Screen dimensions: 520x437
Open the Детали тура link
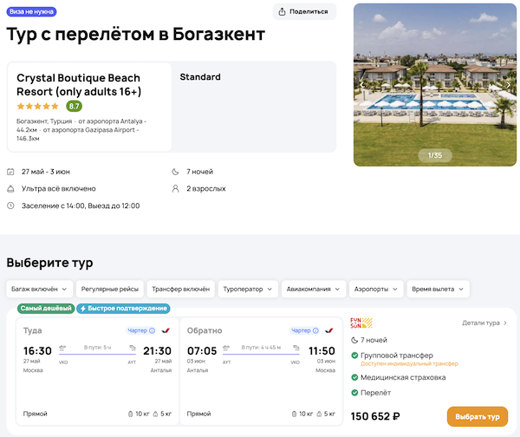pos(484,323)
